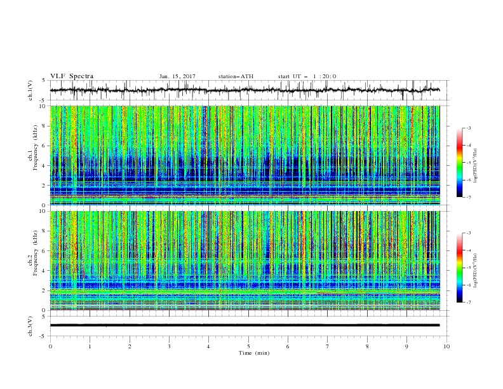The width and height of the screenshot is (503, 389).
Task: Select the log(PSD) label beside ch.2 color bar
Action: pyautogui.click(x=476, y=270)
